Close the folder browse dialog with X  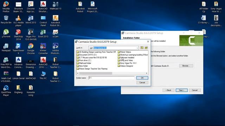pos(148,42)
